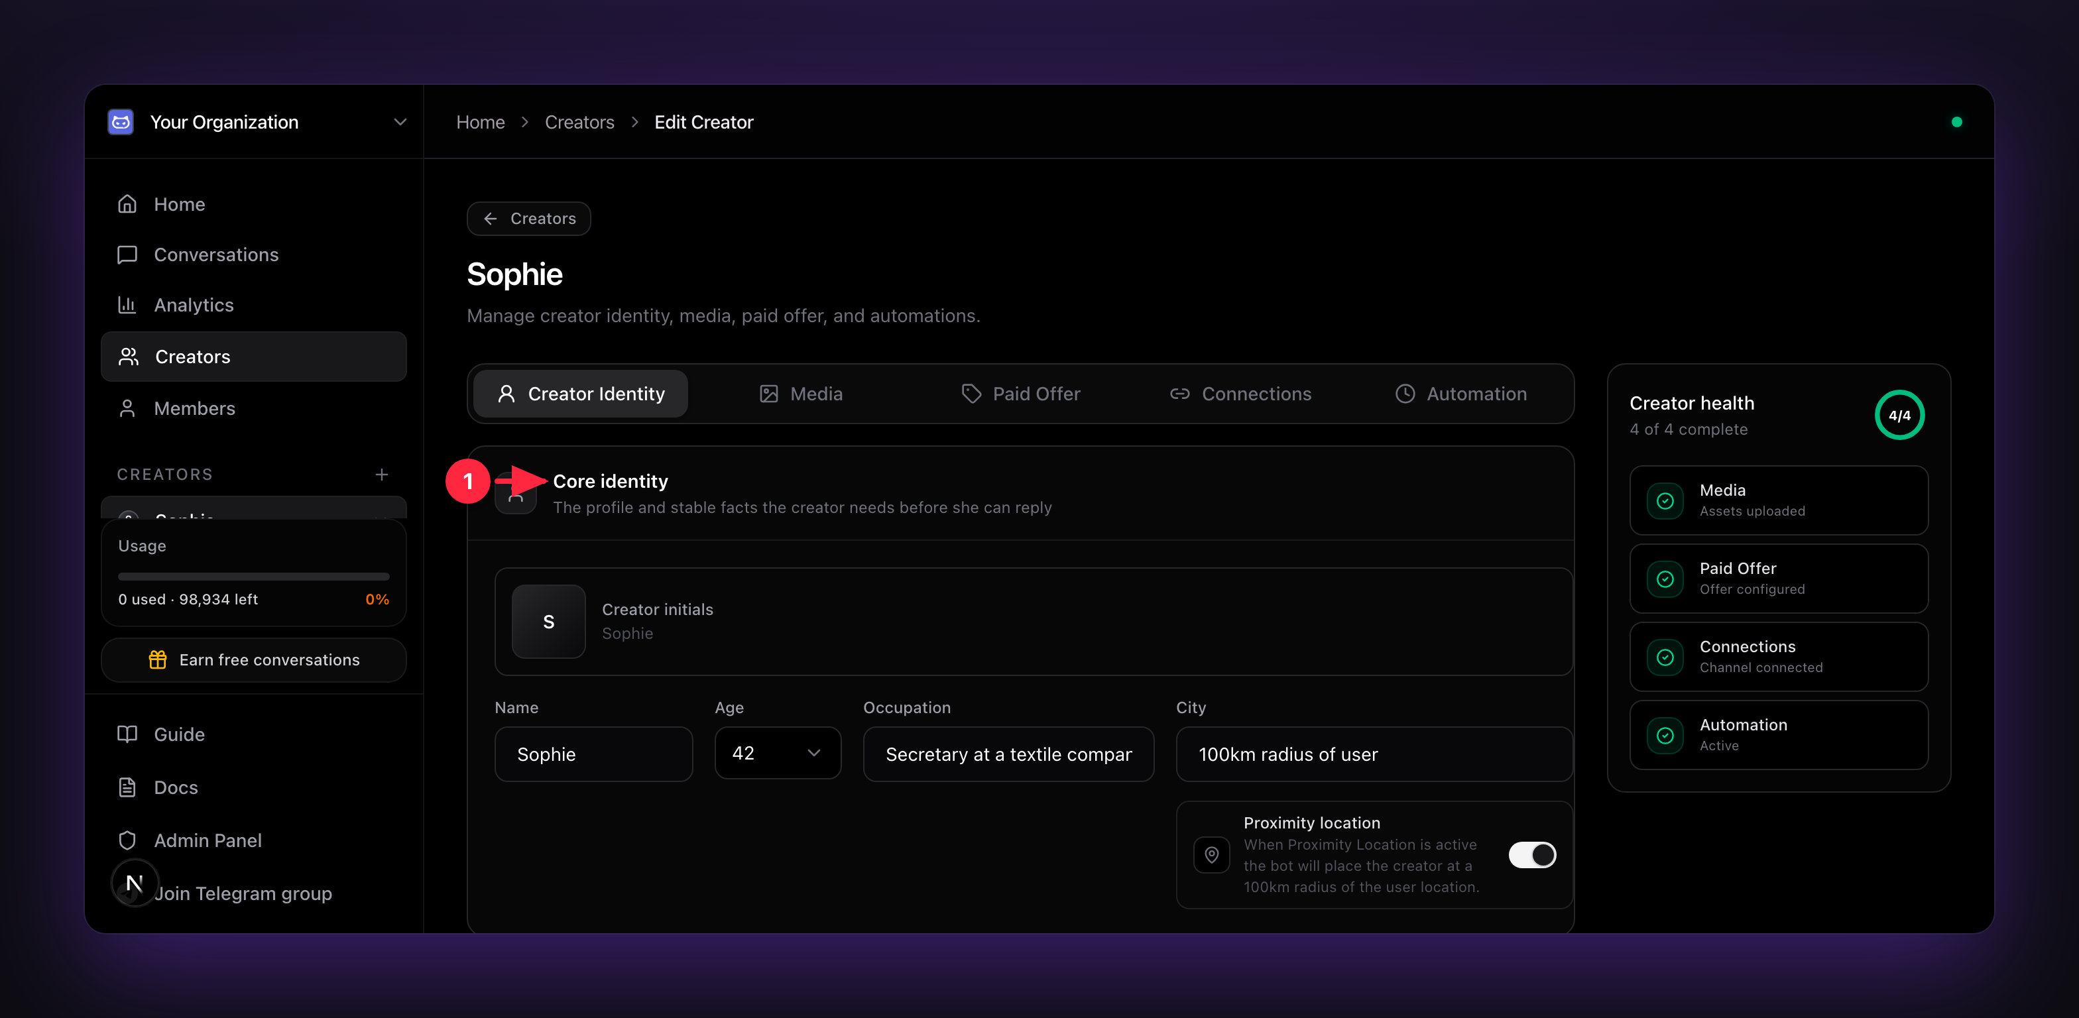Click the back to Creators button
This screenshot has width=2079, height=1018.
pyautogui.click(x=528, y=219)
